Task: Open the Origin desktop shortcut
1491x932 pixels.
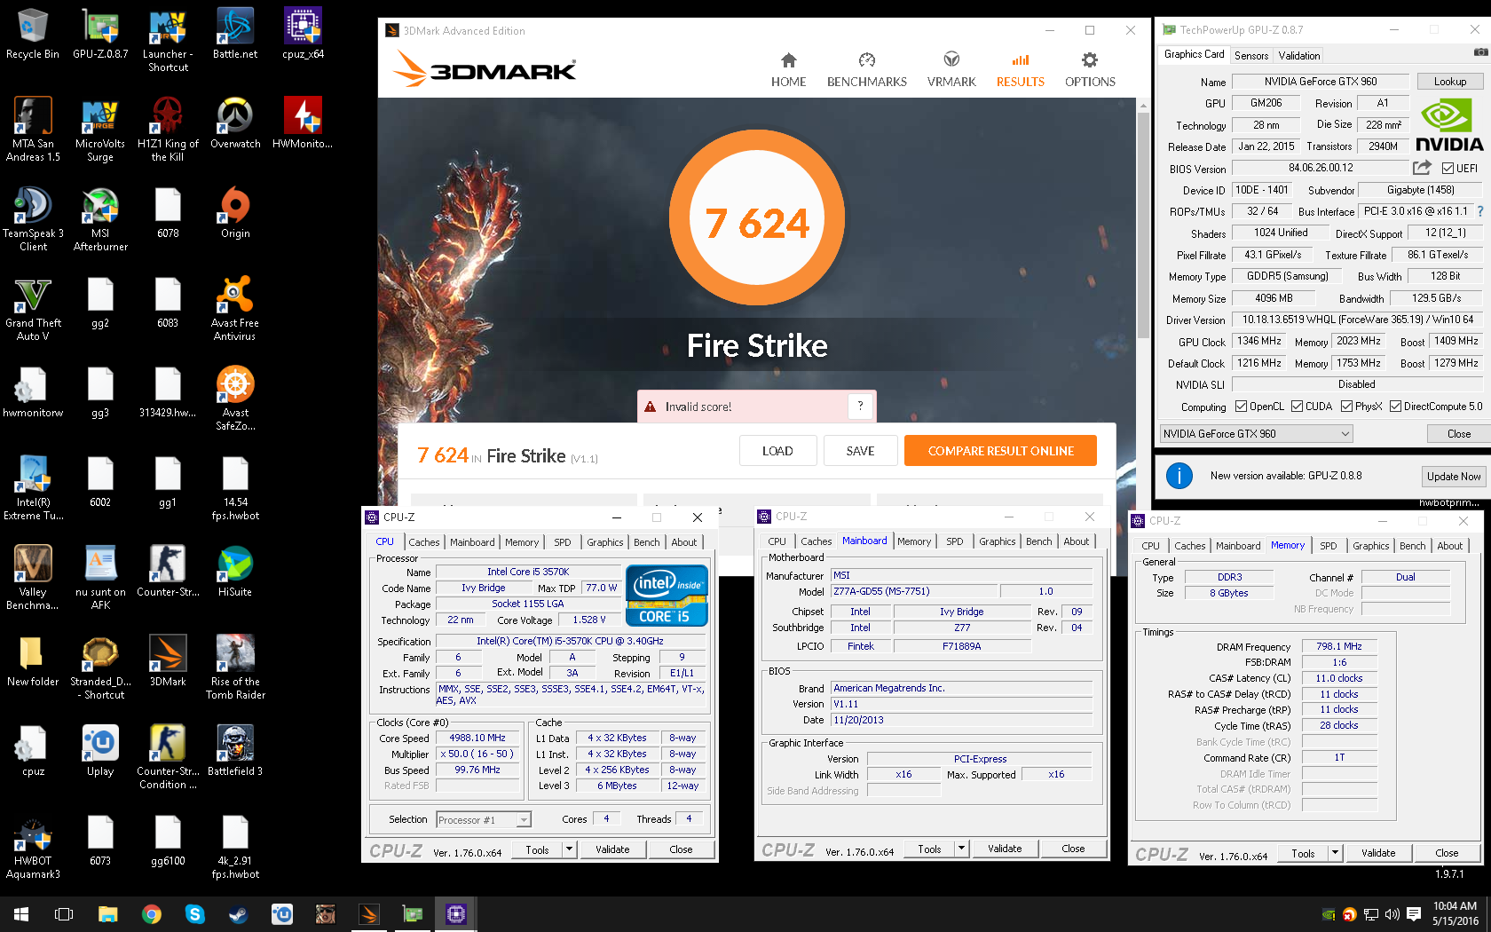Action: (235, 213)
